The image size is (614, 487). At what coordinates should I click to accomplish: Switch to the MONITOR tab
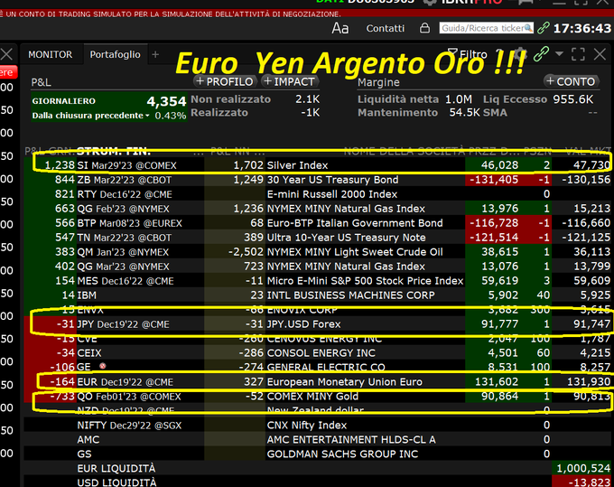(51, 54)
